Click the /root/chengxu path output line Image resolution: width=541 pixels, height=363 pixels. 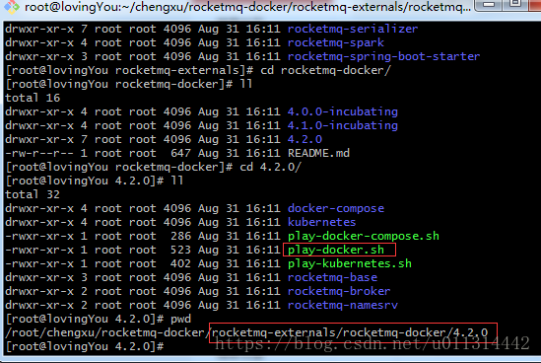click(246, 332)
